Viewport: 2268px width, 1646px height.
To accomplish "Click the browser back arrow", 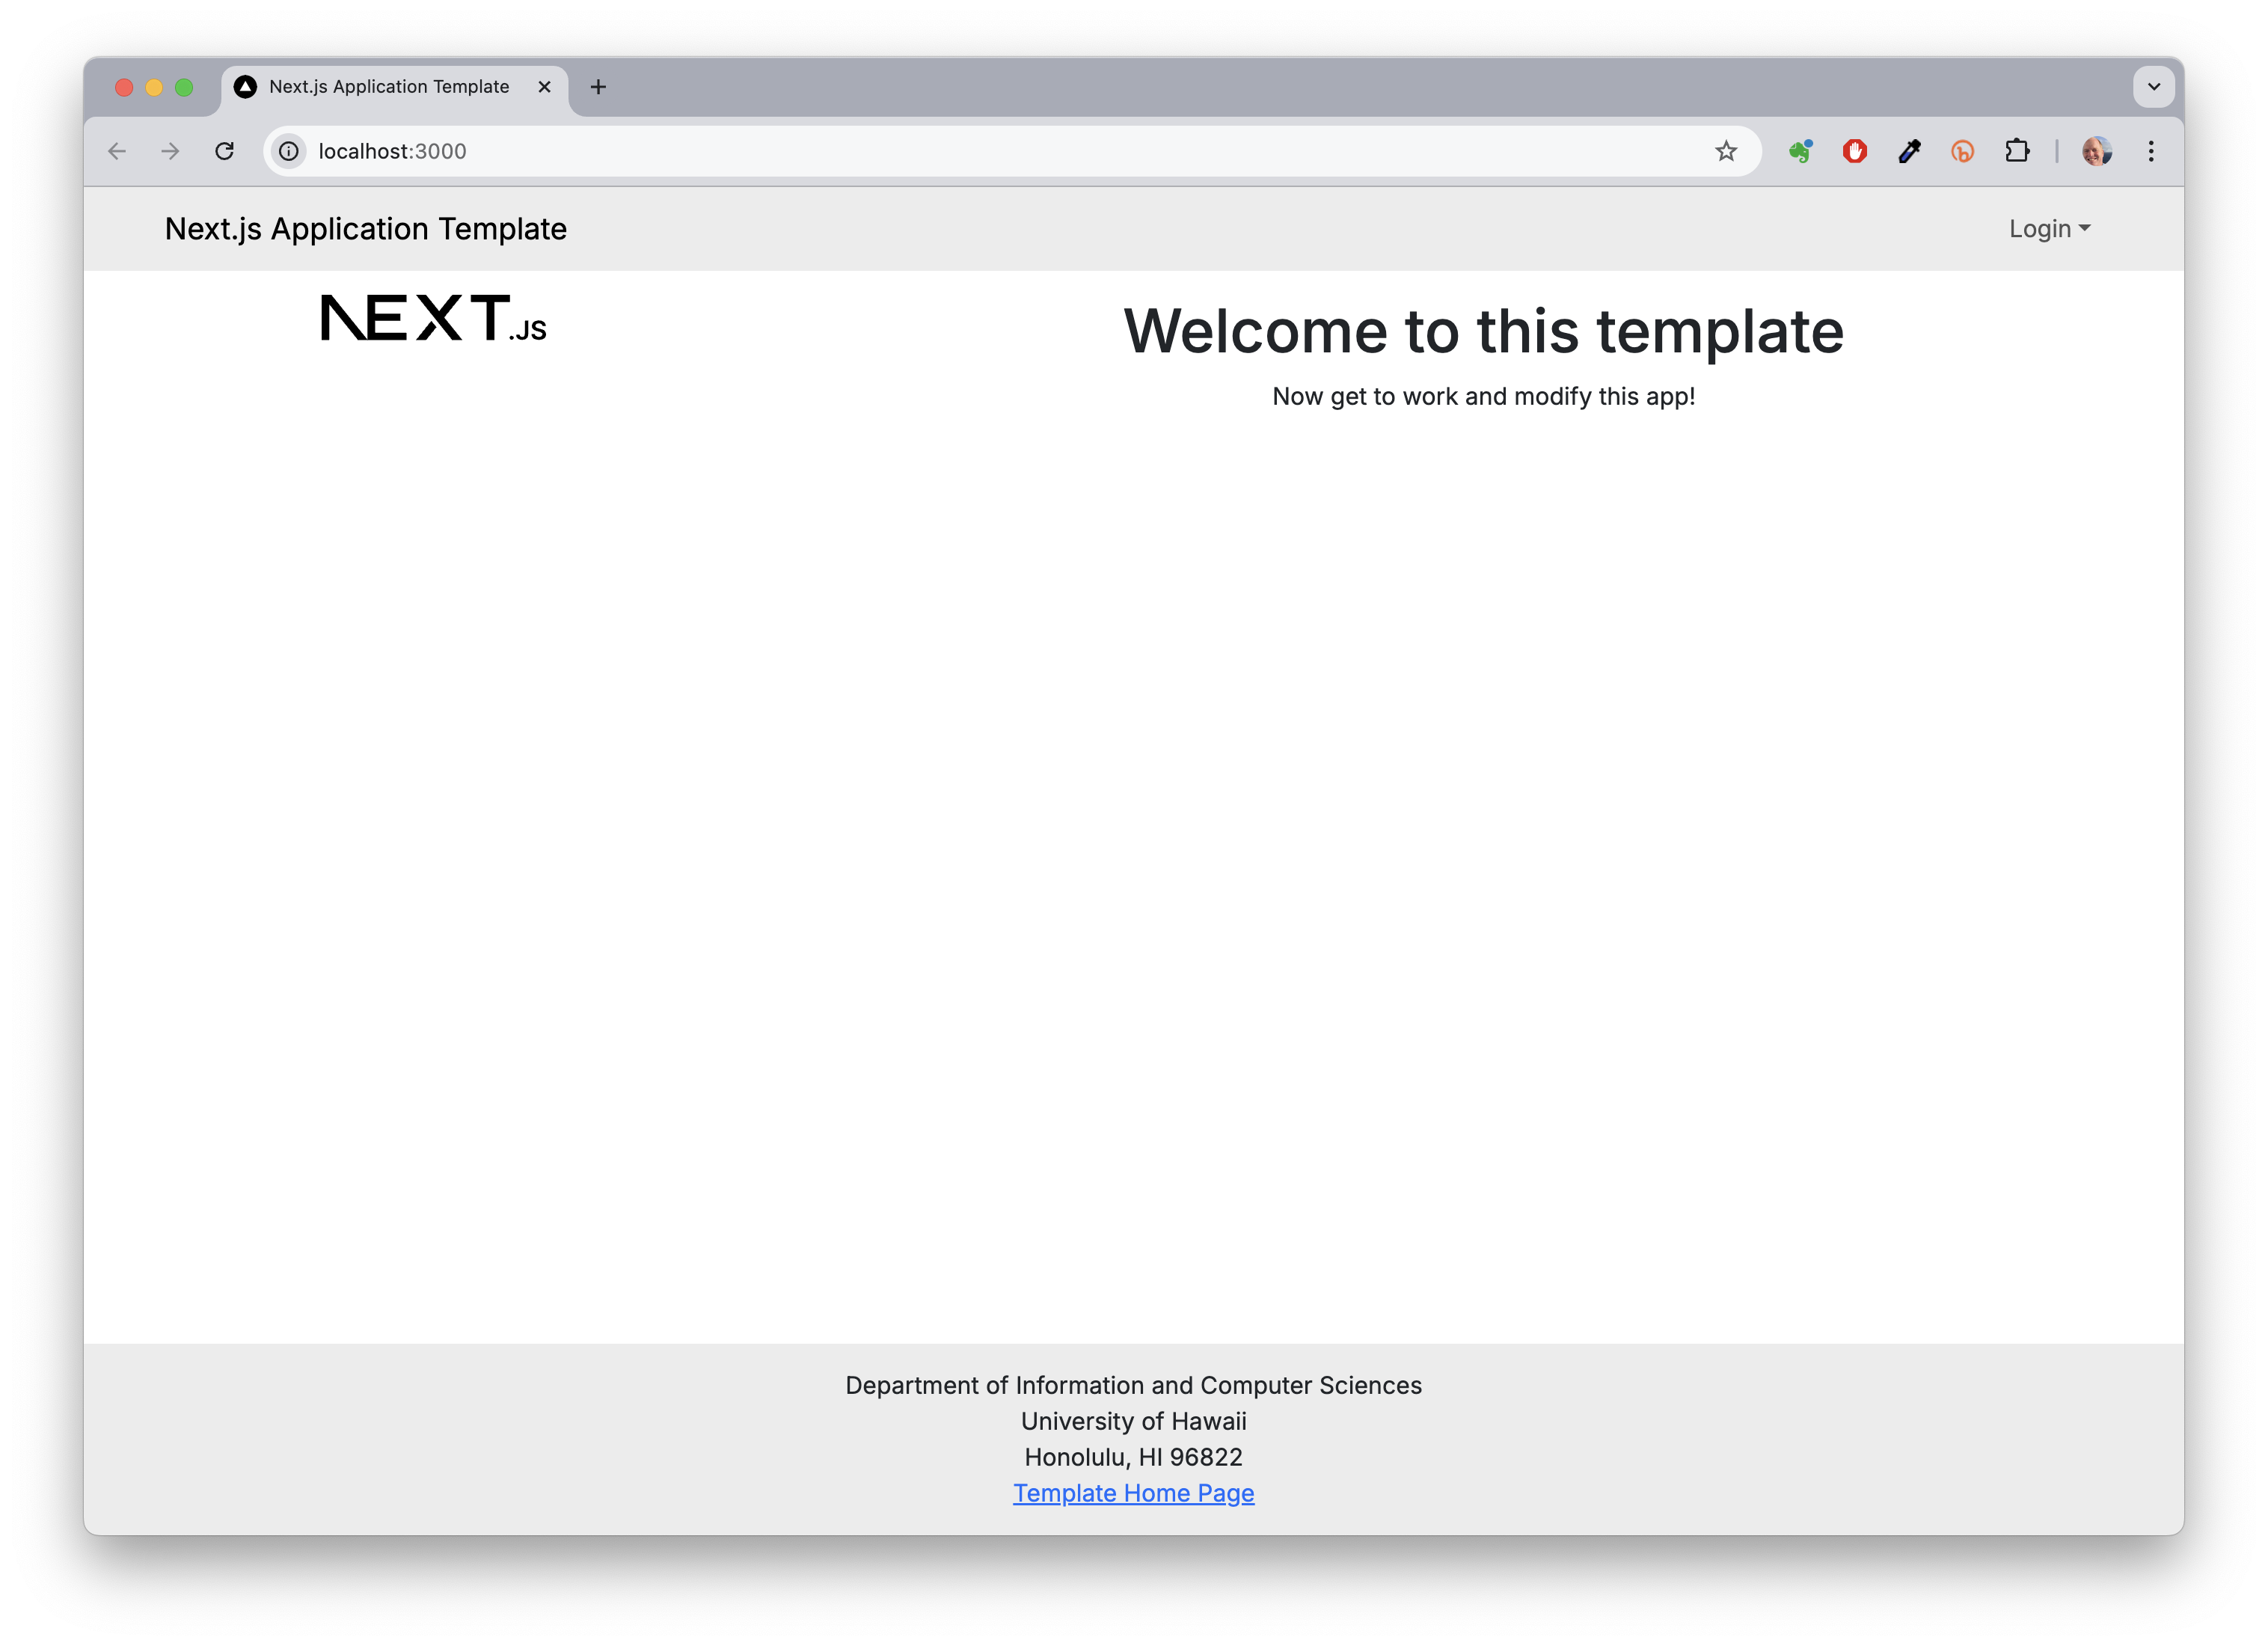I will point(117,151).
